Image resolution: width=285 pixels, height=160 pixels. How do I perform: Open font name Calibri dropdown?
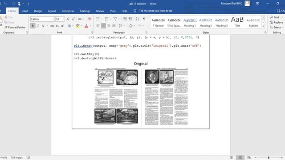pos(53,19)
